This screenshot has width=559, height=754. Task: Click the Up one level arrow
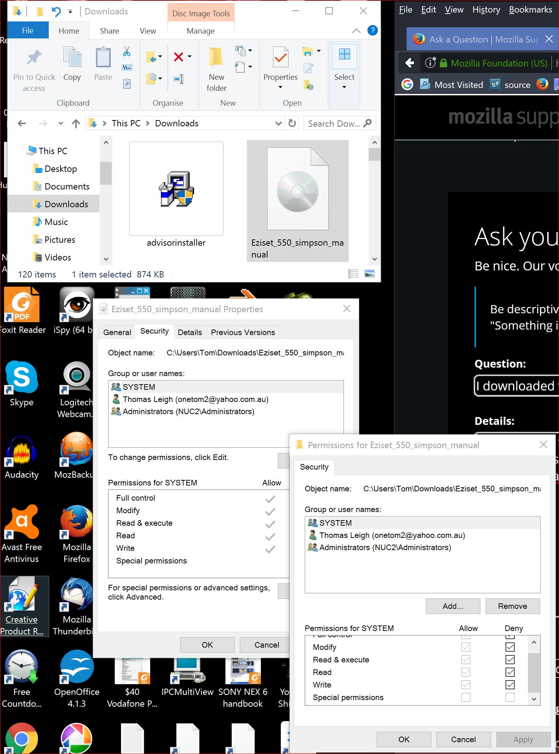coord(76,123)
